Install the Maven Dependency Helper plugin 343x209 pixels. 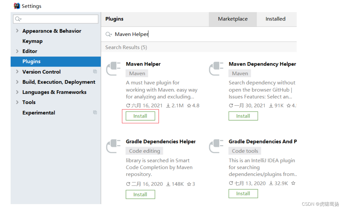point(243,116)
